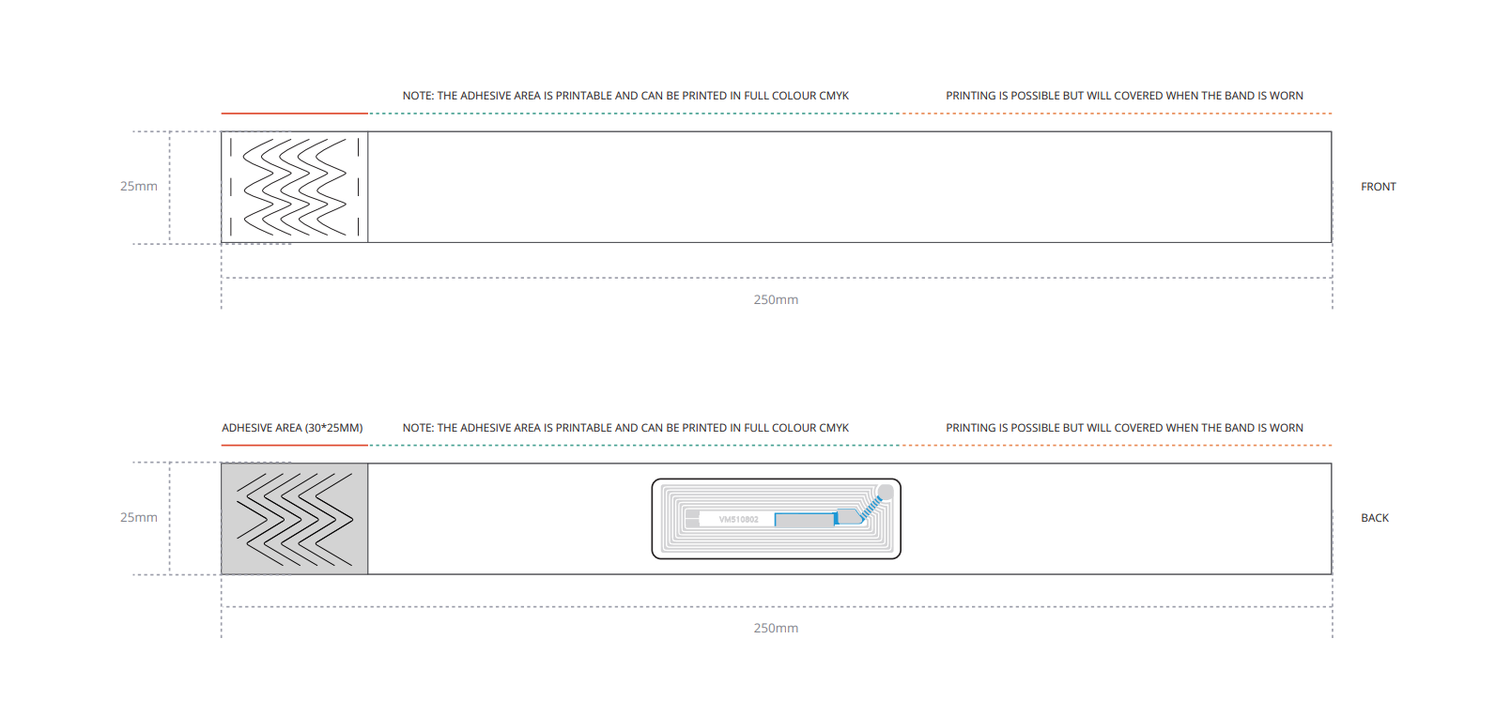1511x715 pixels.
Task: Select the ADHESIVE AREA (30*25MM) label
Action: 292,428
